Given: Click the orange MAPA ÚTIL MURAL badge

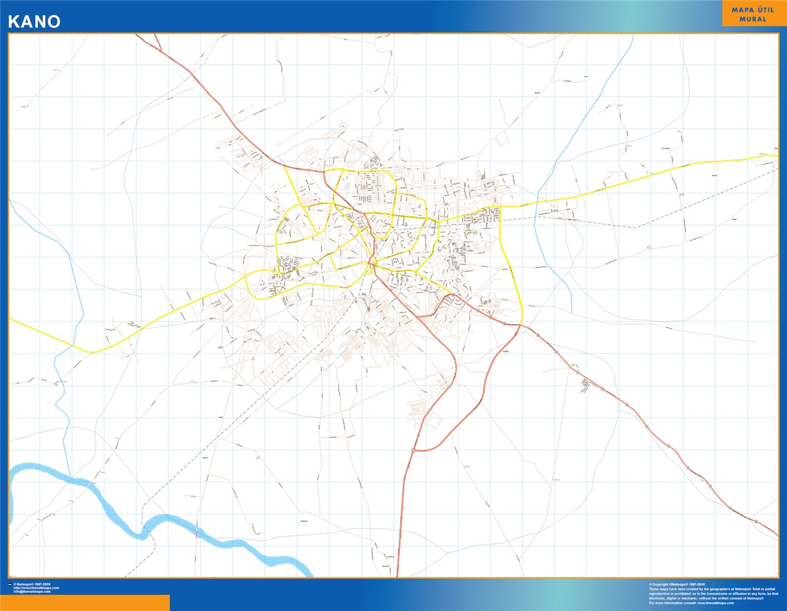Looking at the screenshot, I should point(753,14).
